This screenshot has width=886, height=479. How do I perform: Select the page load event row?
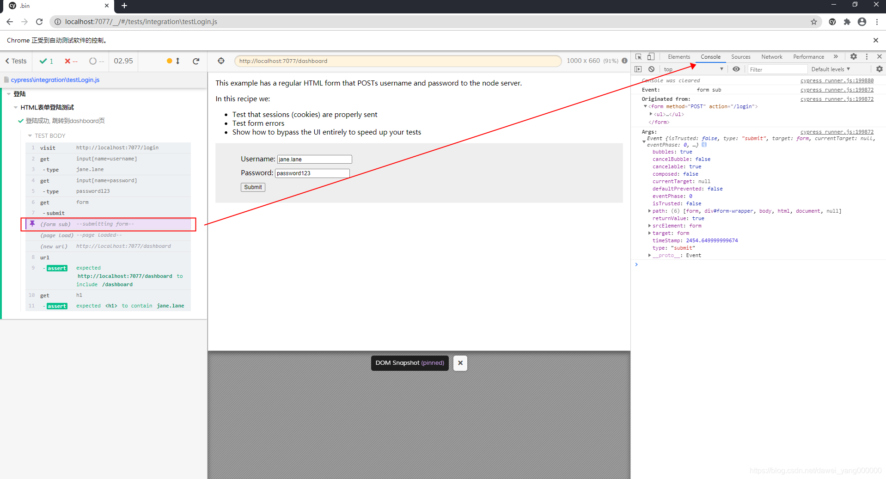[108, 235]
